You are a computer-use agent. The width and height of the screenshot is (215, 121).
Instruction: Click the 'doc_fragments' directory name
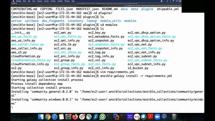click(53, 21)
